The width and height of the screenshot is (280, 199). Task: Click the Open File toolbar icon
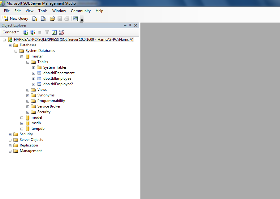coord(52,19)
